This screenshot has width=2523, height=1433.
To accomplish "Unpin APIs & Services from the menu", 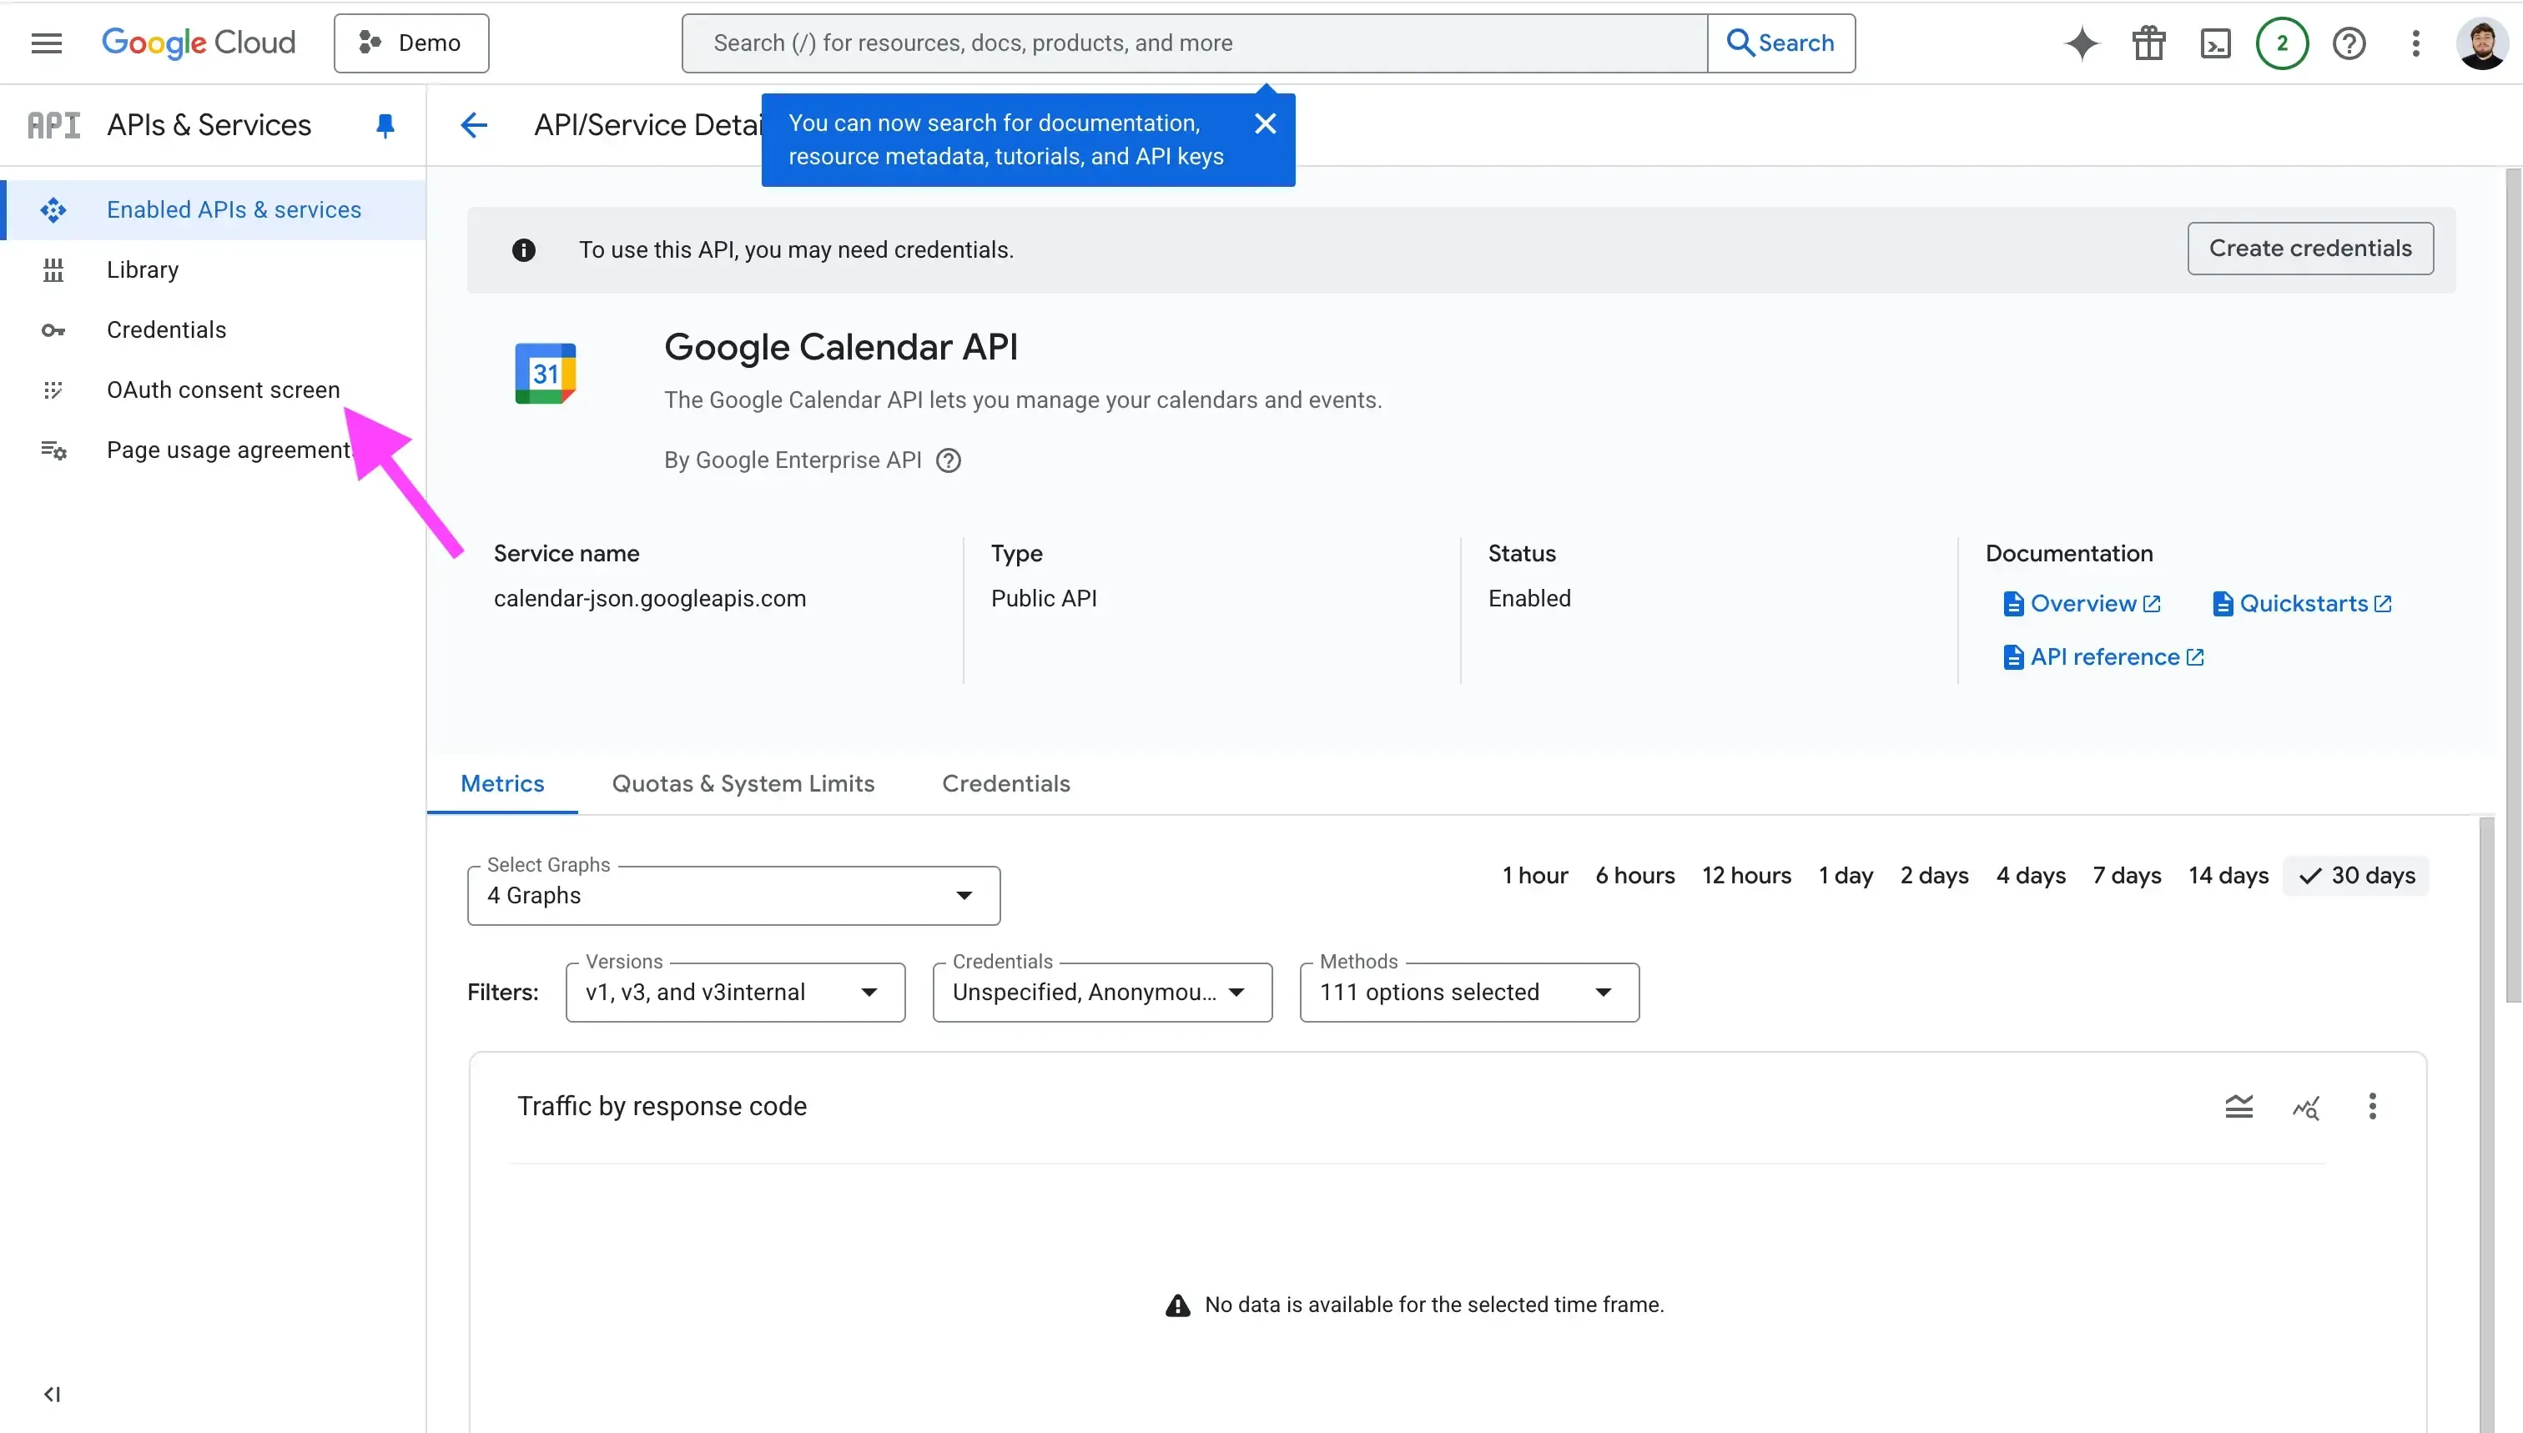I will [x=384, y=125].
